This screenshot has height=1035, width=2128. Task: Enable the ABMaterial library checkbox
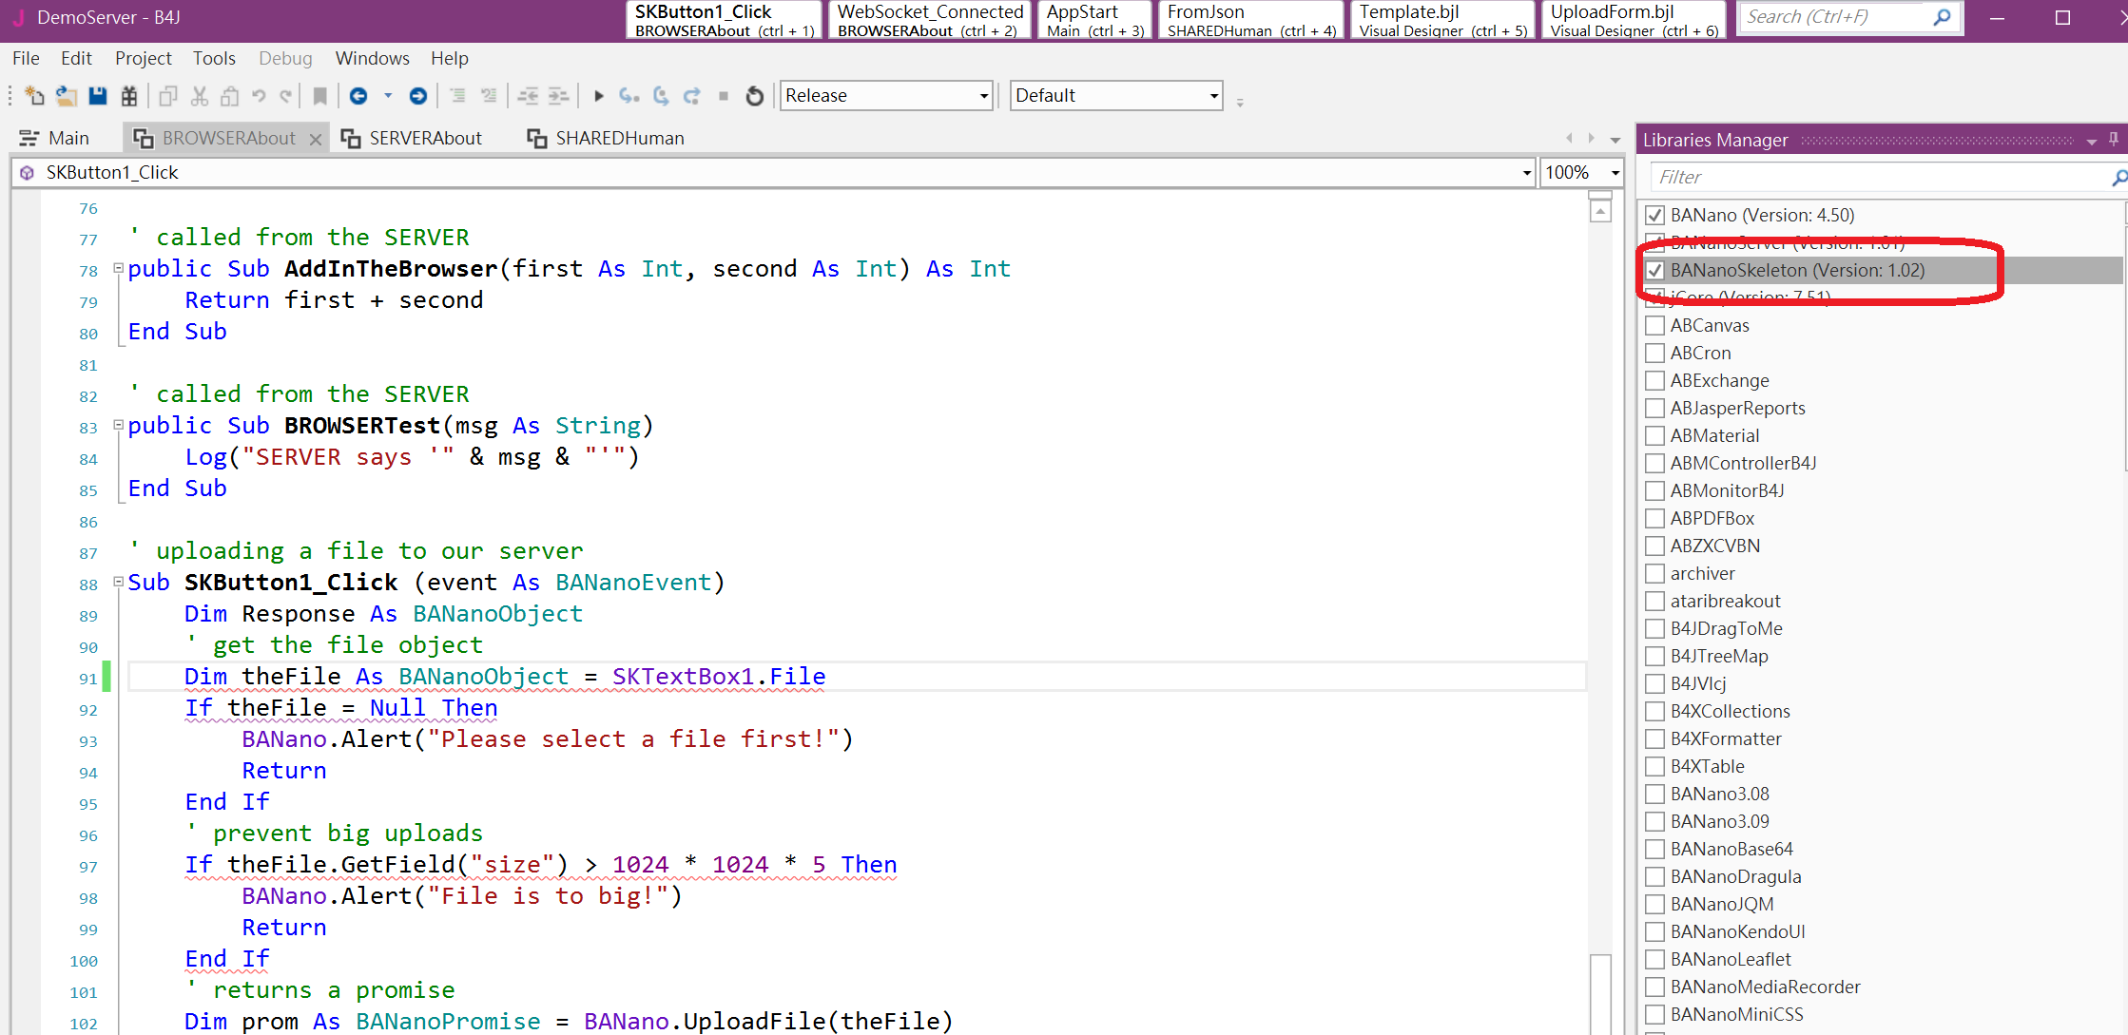click(x=1654, y=435)
